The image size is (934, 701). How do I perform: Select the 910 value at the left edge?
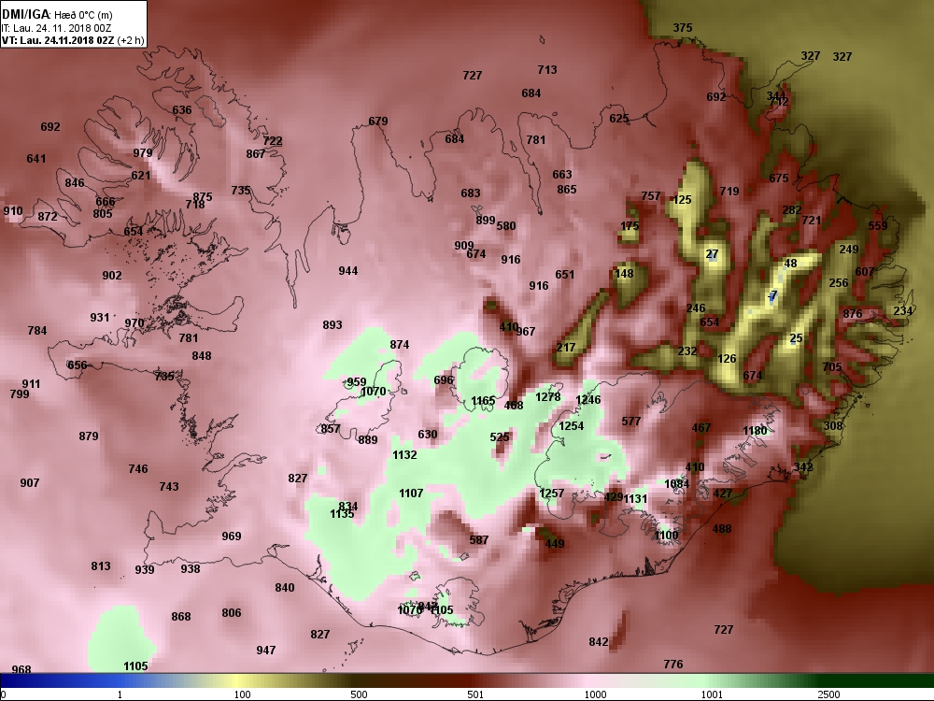coord(12,211)
